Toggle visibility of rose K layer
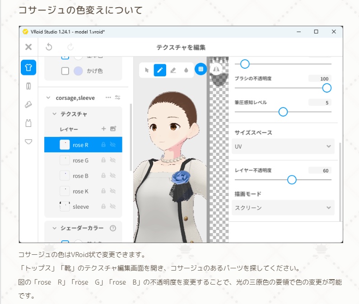This screenshot has height=304, width=359. (x=113, y=191)
